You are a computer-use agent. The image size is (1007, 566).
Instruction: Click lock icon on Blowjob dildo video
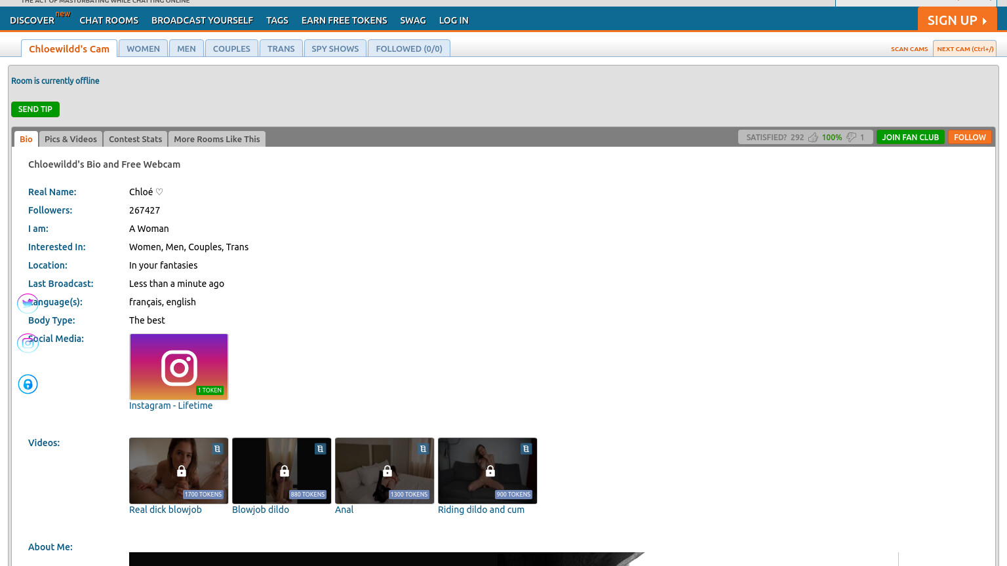click(x=285, y=471)
